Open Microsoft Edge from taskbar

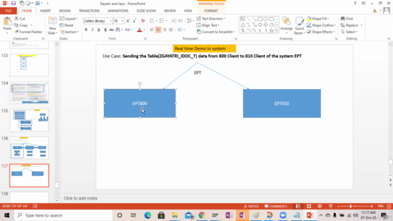coord(147,215)
